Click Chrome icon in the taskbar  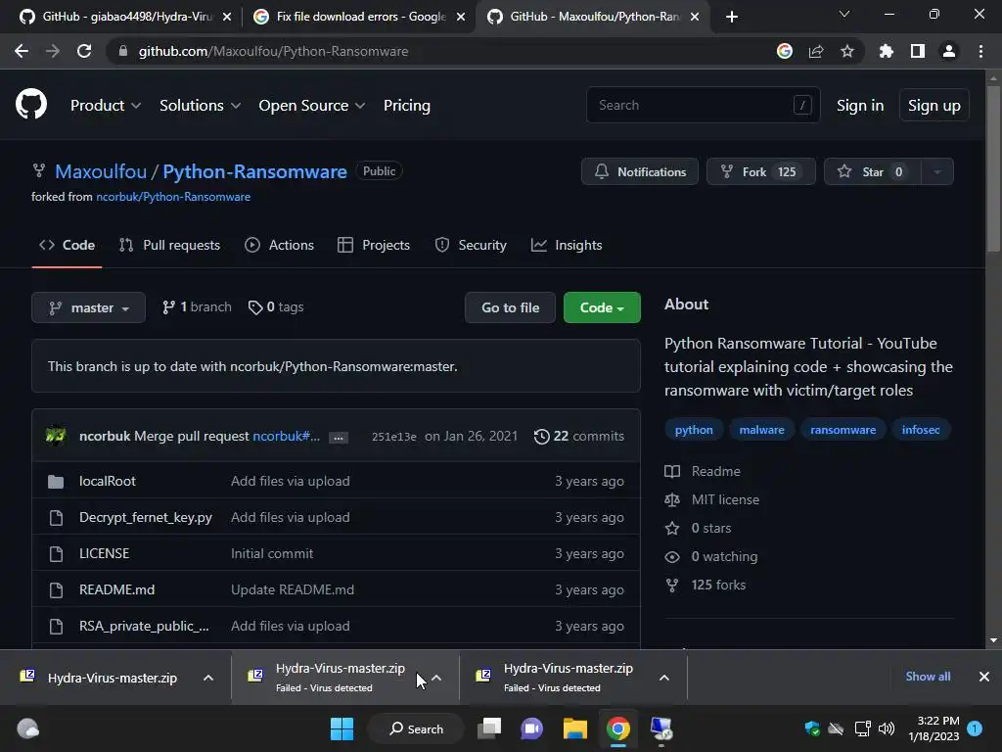[618, 728]
